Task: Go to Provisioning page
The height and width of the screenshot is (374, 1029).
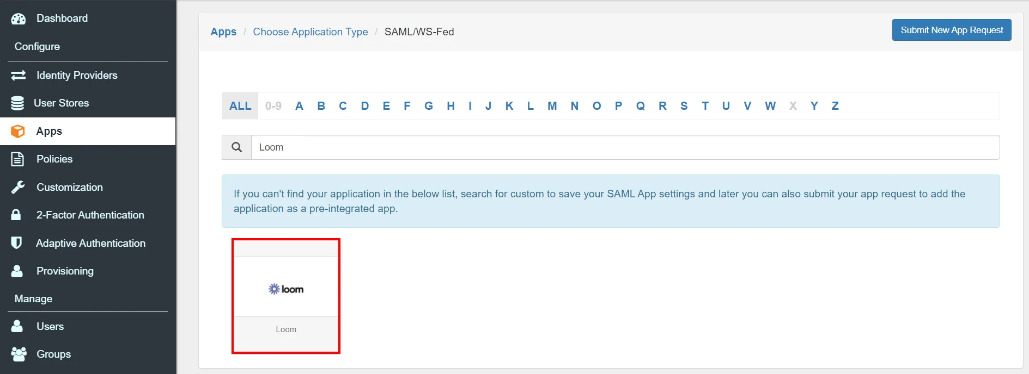Action: point(65,271)
